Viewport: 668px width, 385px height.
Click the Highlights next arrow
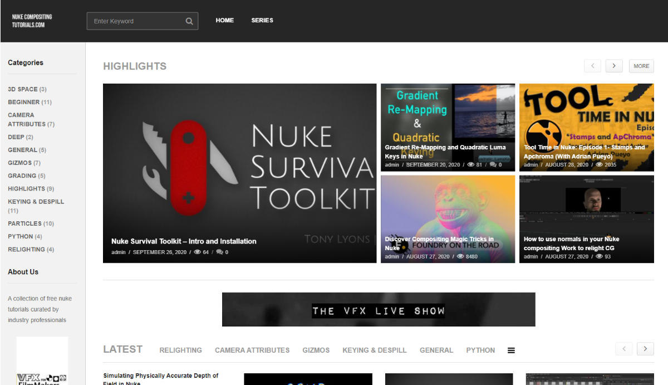(613, 66)
